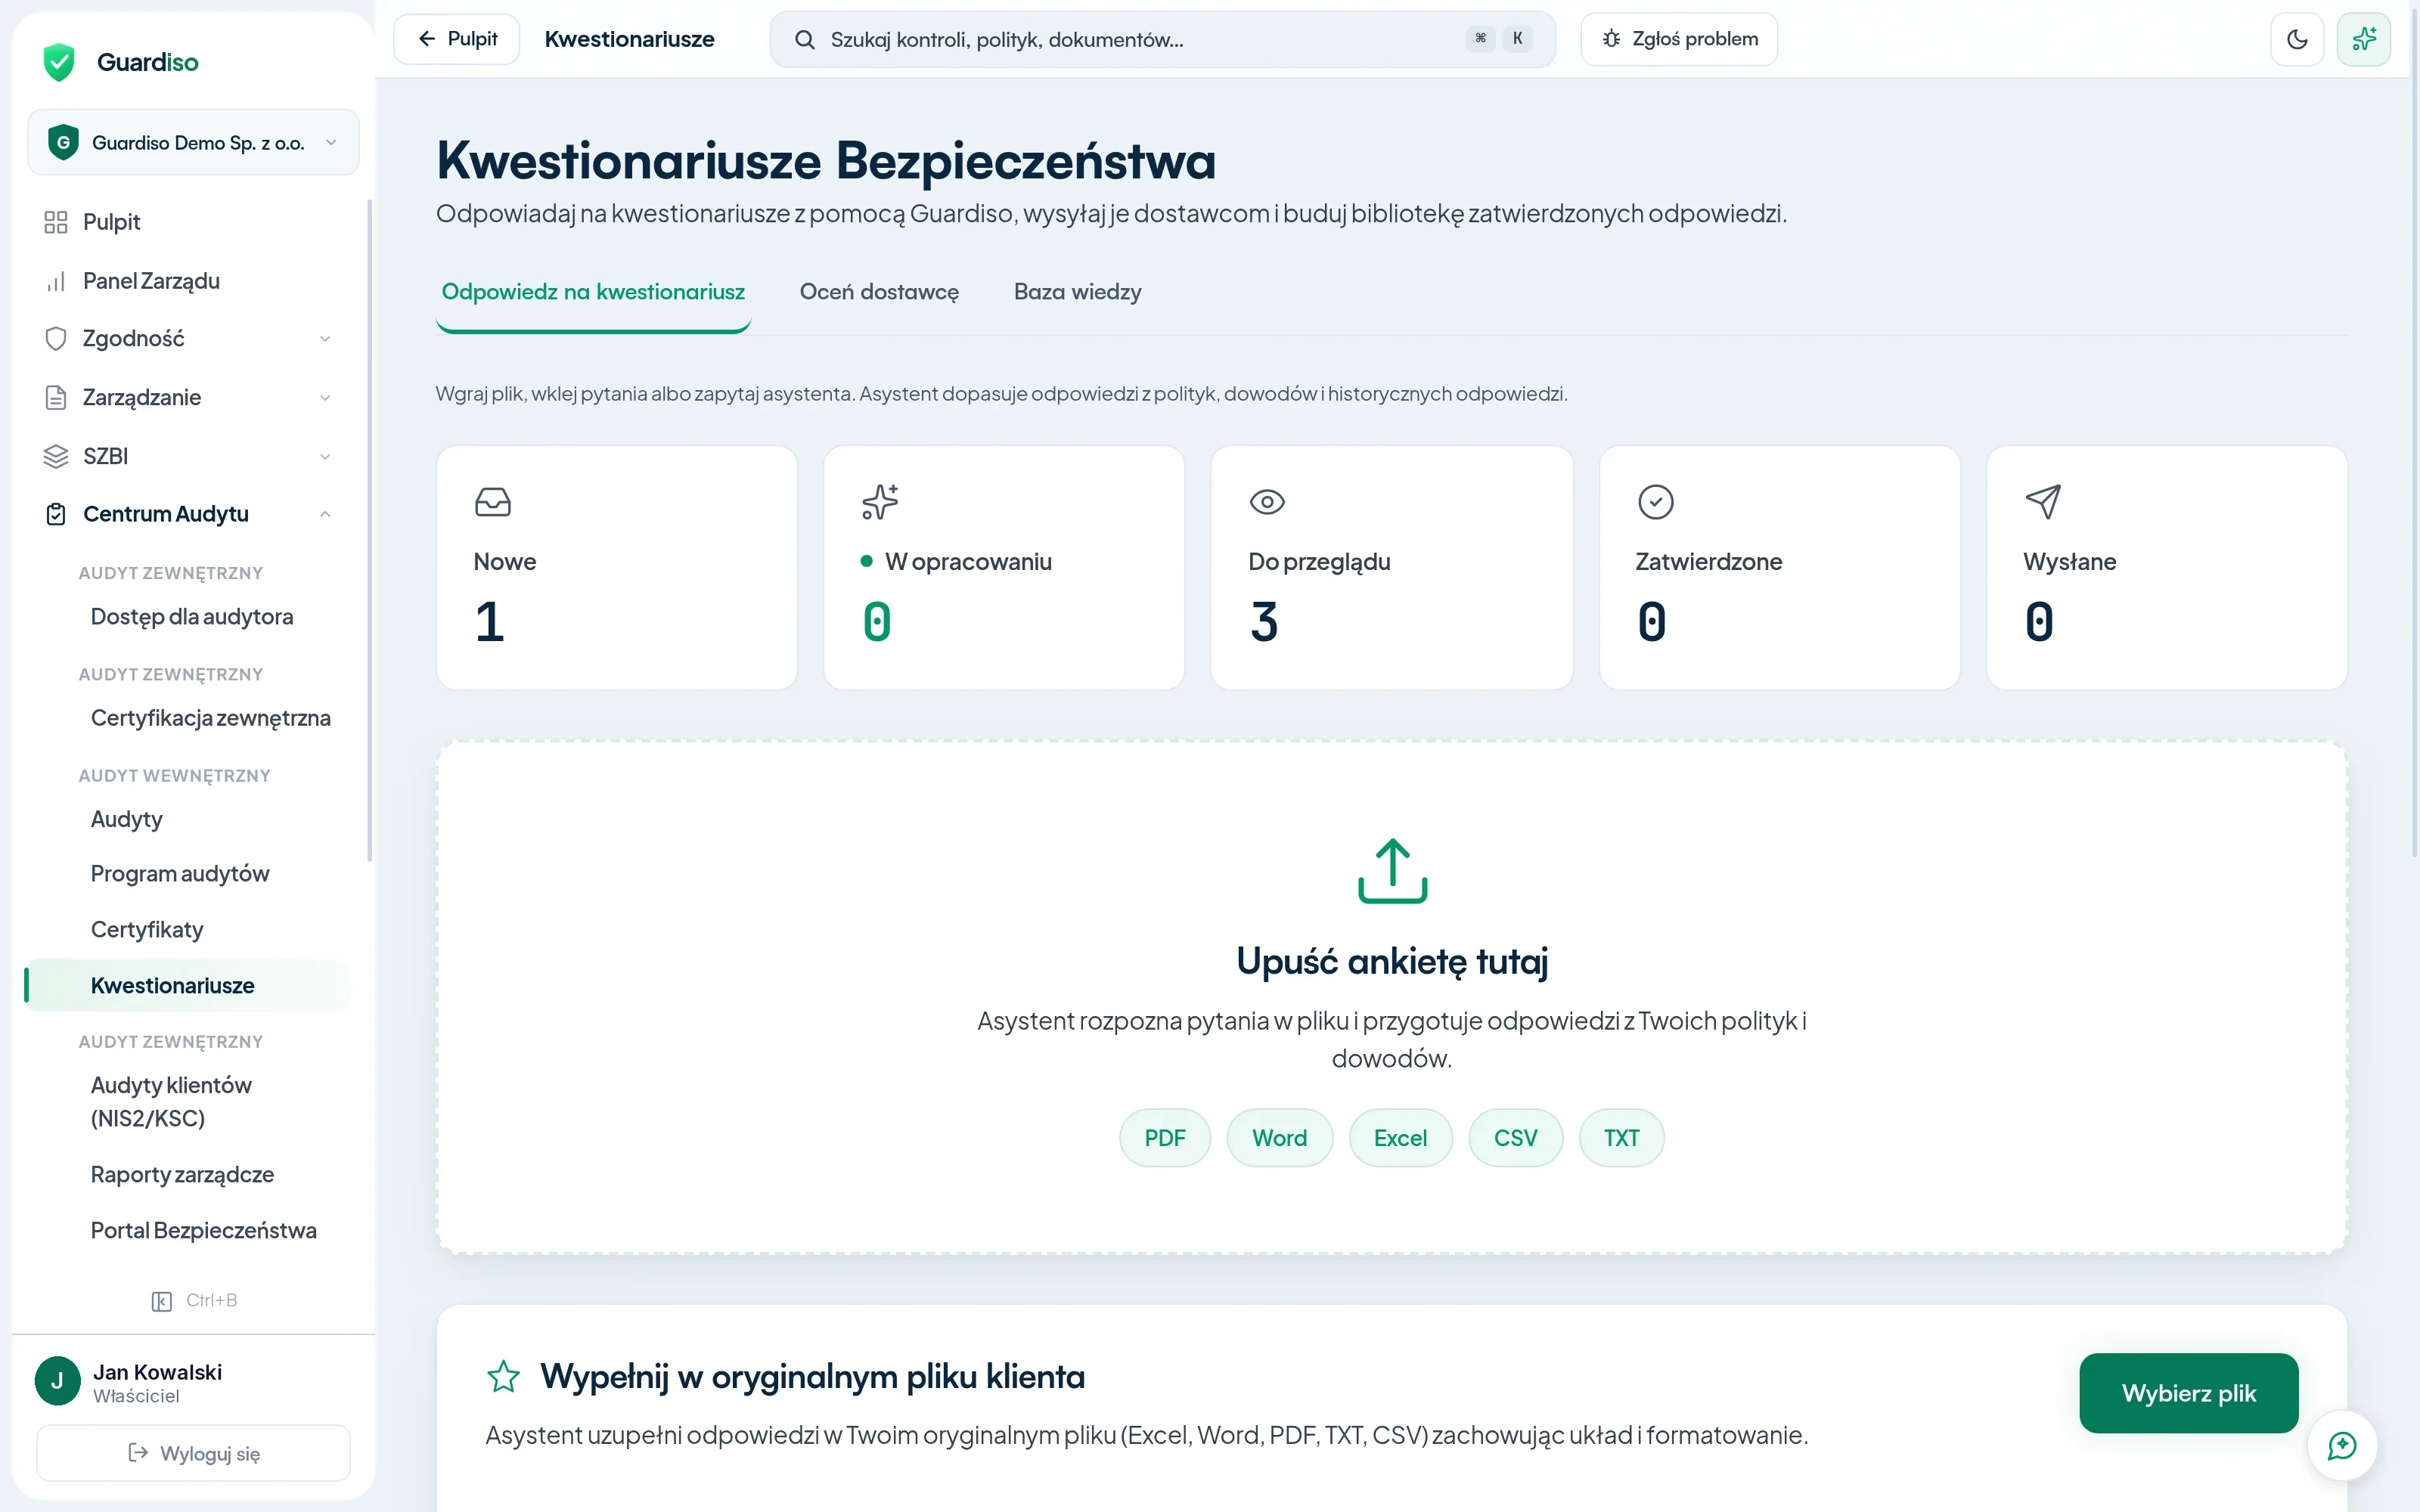The height and width of the screenshot is (1512, 2420).
Task: Click the Wysłane paper plane icon
Action: point(2042,502)
